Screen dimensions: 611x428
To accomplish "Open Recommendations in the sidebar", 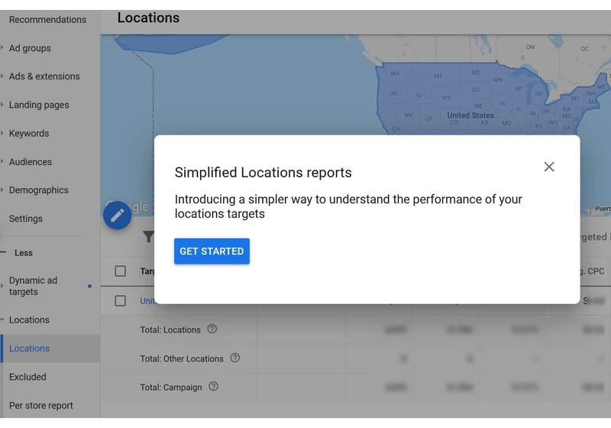I will click(x=47, y=20).
